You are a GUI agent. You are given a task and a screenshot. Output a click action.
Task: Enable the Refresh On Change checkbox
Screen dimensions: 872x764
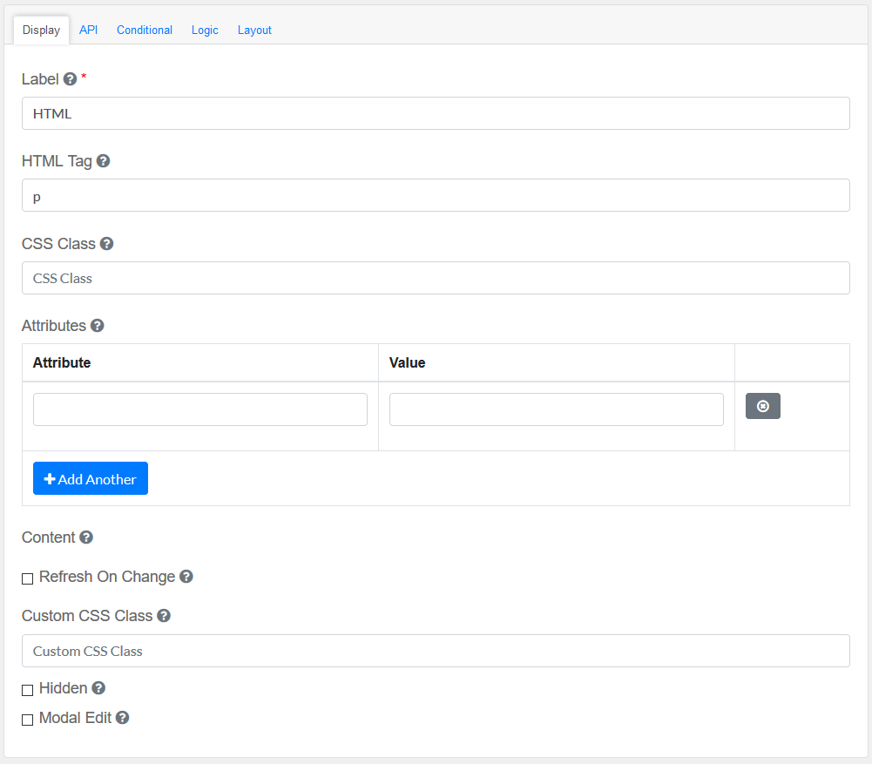pyautogui.click(x=28, y=578)
